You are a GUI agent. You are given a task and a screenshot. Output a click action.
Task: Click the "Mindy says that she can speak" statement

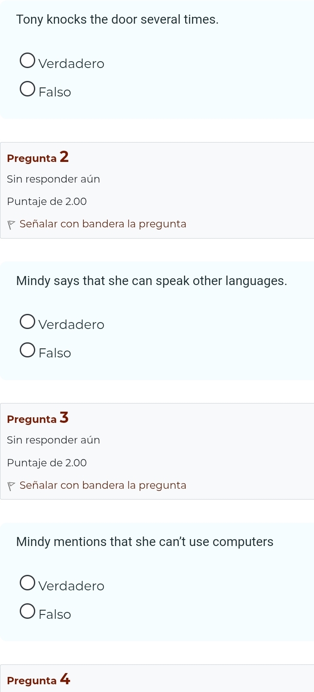[x=152, y=281]
